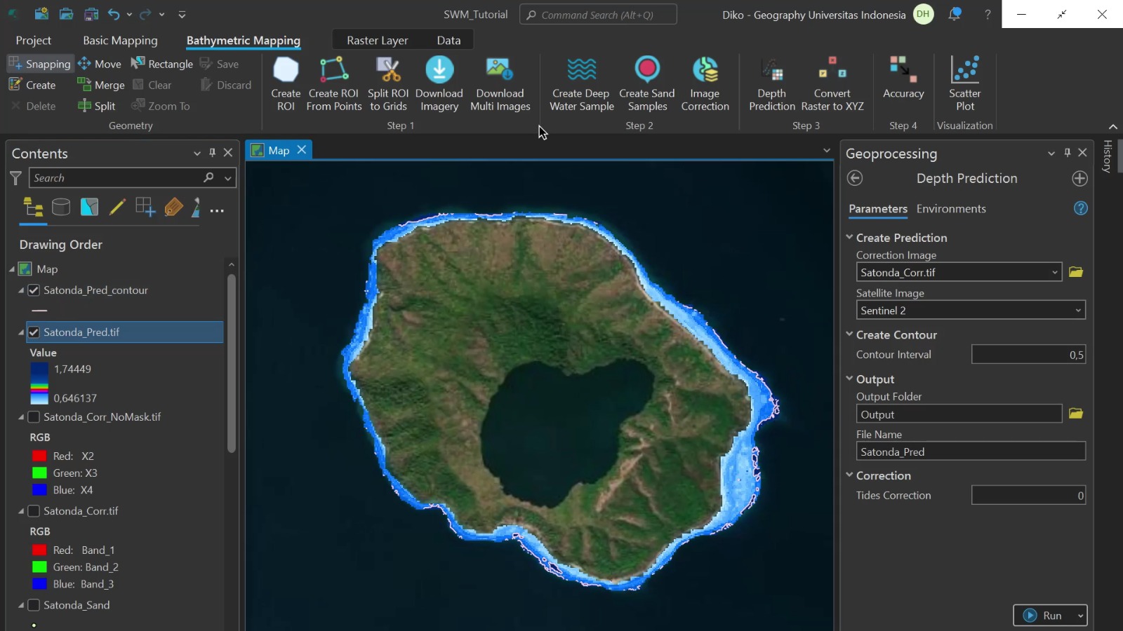Select List By Data Source icon
The height and width of the screenshot is (631, 1123).
tap(61, 207)
